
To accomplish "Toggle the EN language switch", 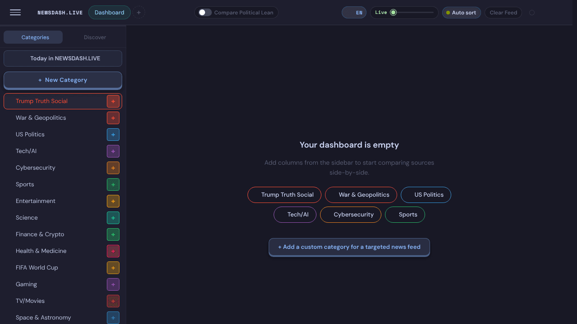I will [354, 13].
